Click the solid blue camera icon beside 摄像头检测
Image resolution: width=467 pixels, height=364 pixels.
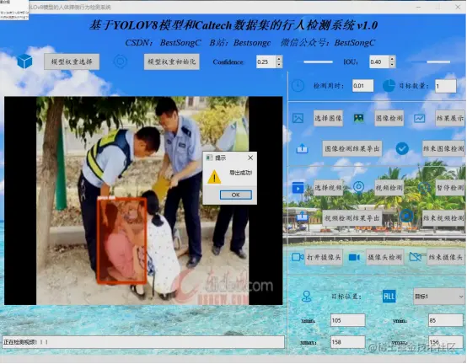[x=354, y=257]
